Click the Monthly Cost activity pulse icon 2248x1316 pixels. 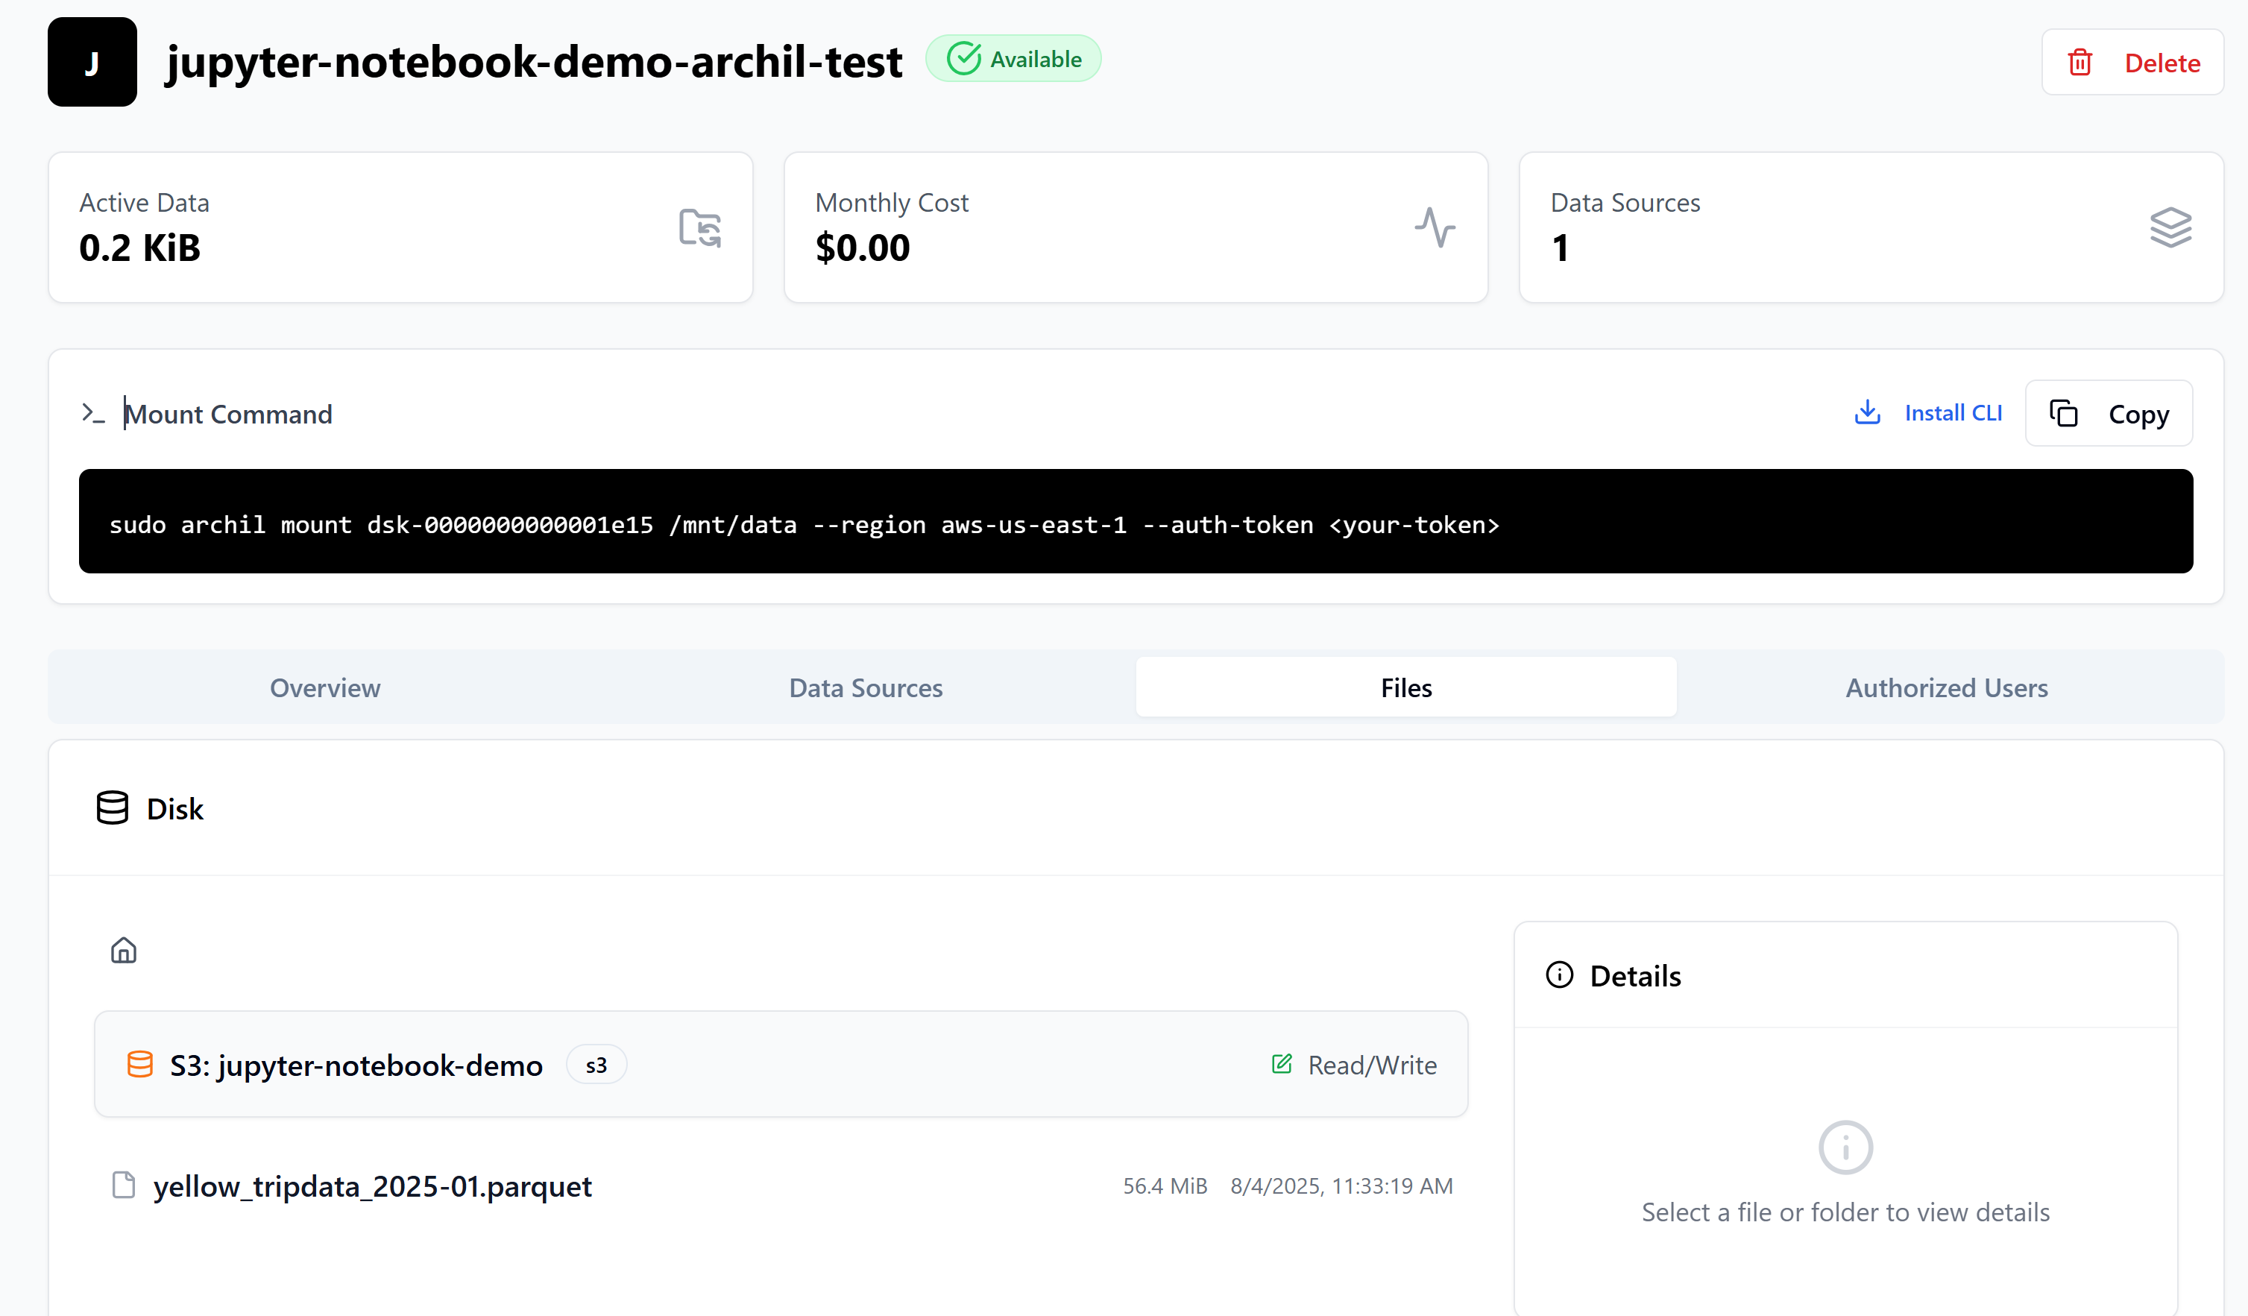tap(1435, 227)
